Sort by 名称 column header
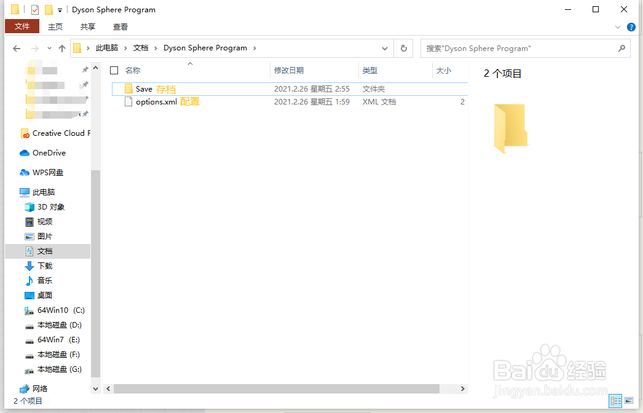643x413 pixels. (133, 71)
